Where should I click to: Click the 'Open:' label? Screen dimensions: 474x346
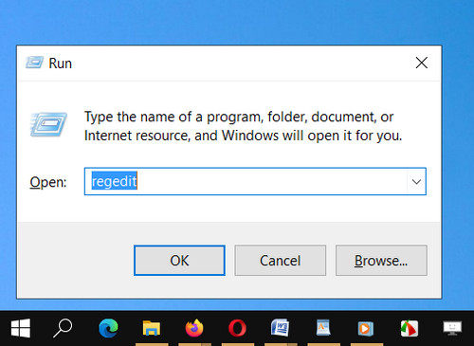(48, 182)
